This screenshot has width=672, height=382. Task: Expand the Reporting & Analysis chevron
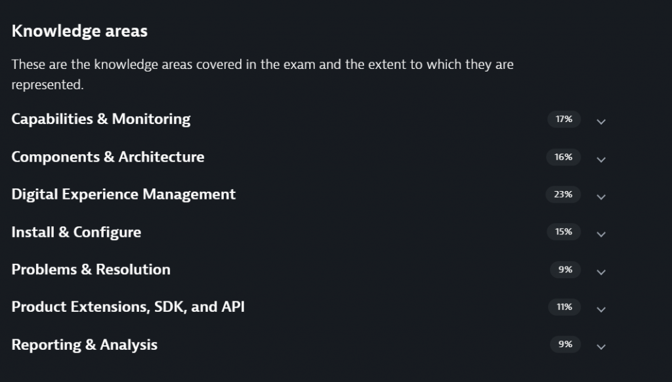click(600, 347)
